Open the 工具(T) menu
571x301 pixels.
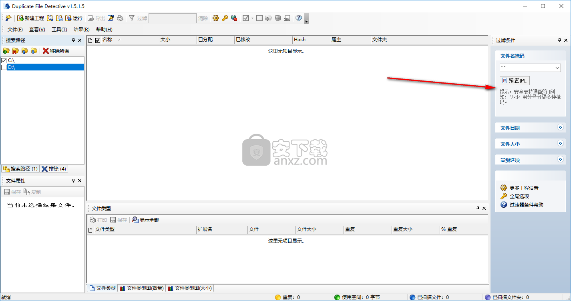coord(59,30)
